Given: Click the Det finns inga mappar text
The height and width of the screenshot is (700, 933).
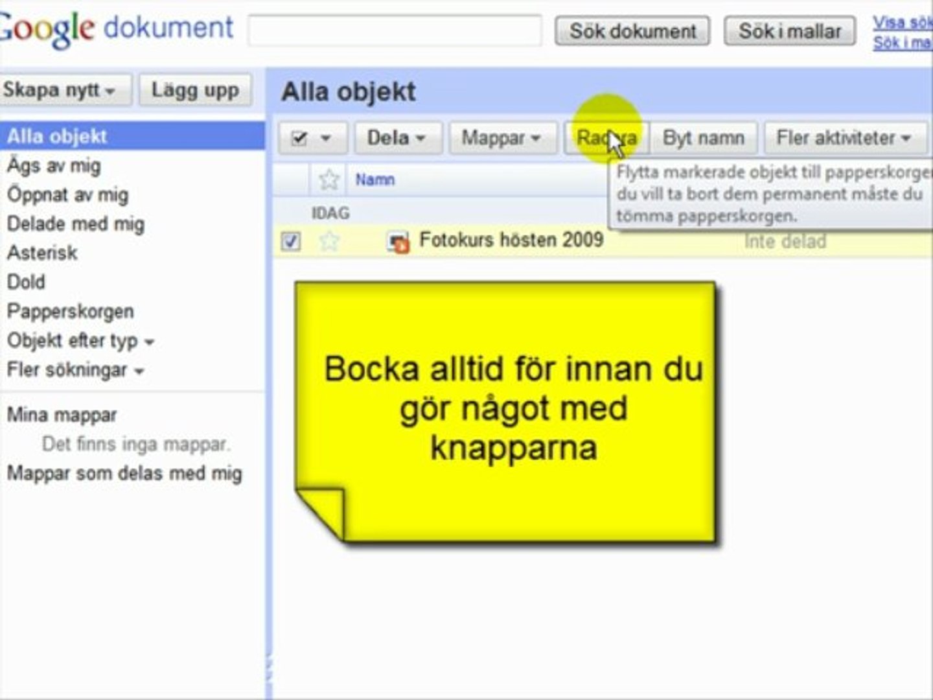Looking at the screenshot, I should click(x=136, y=444).
